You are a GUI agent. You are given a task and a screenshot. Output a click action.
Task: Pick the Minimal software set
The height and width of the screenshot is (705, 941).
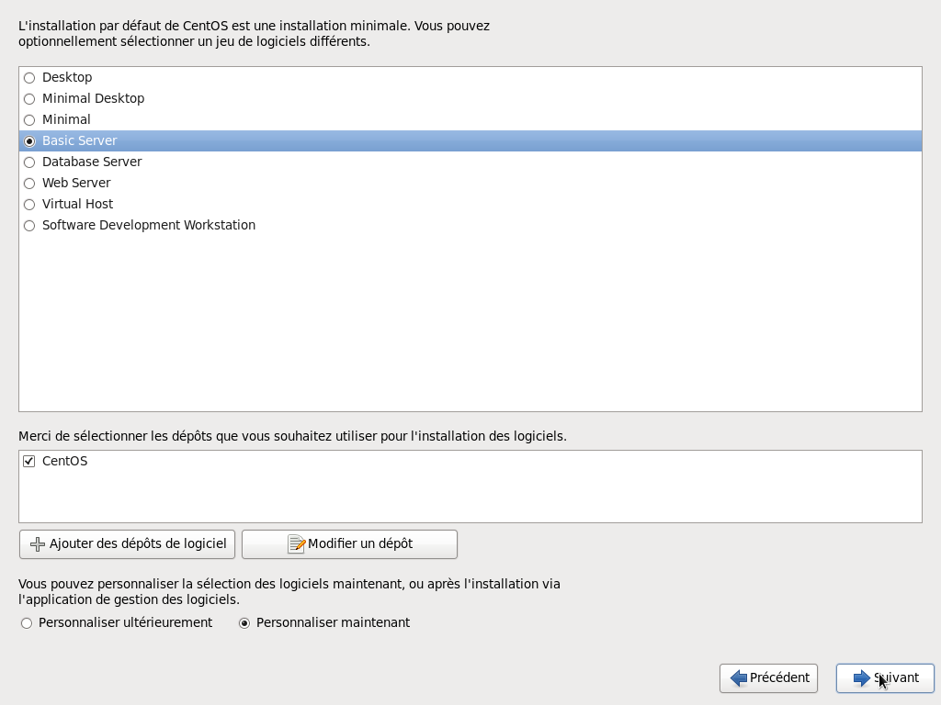pyautogui.click(x=29, y=120)
